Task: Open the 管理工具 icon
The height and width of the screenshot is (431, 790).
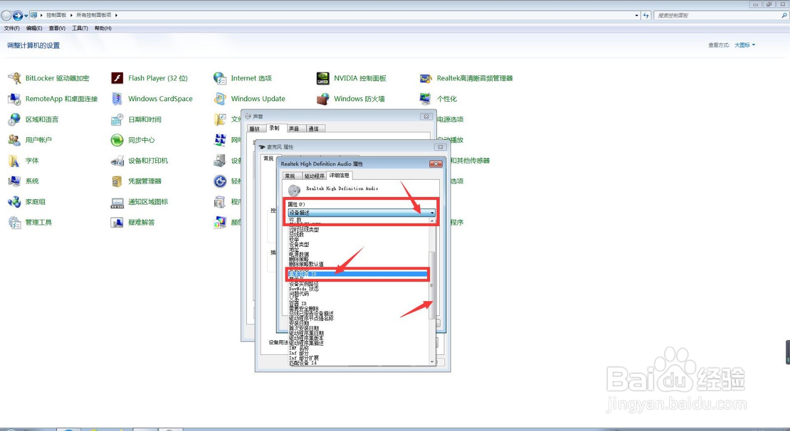Action: 14,223
